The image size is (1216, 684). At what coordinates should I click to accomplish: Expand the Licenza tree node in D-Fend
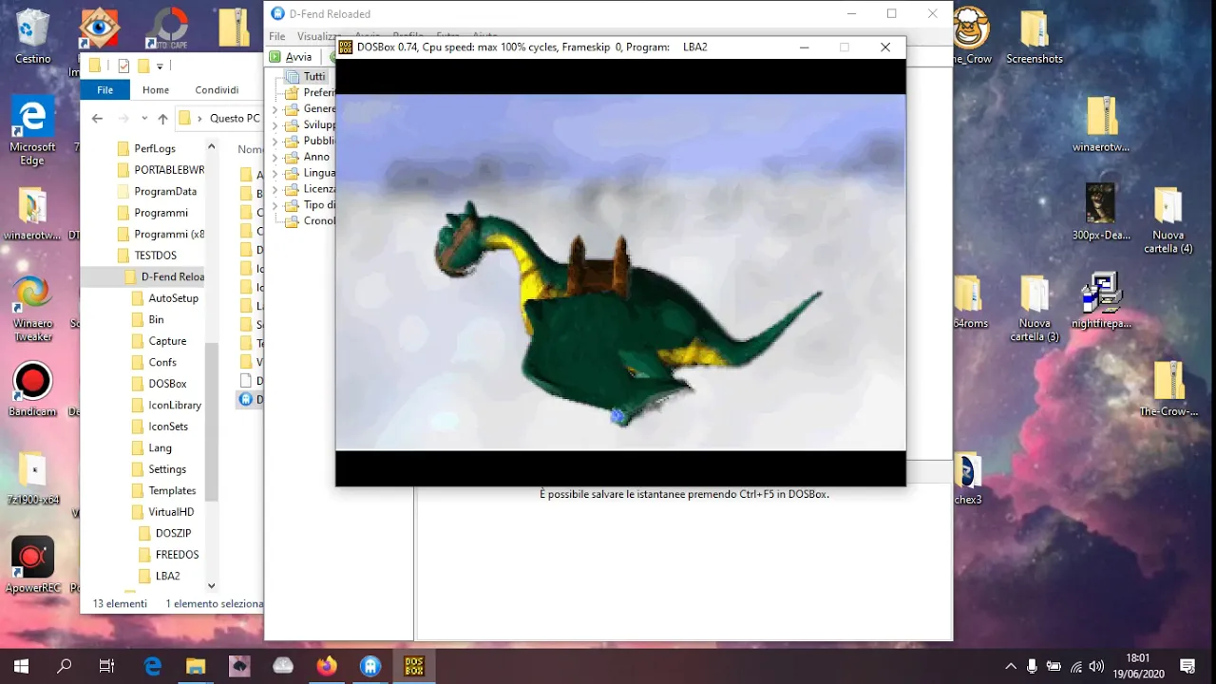coord(275,189)
